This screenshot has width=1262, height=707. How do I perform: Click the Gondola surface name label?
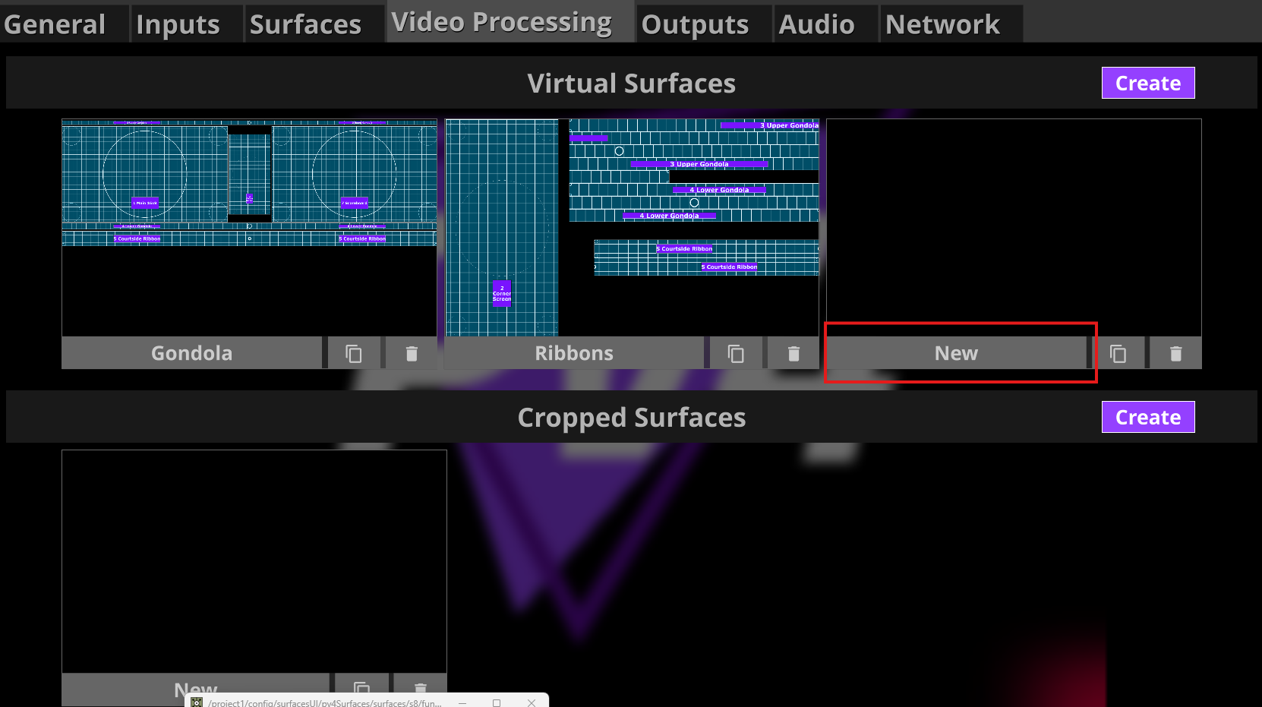coord(192,353)
